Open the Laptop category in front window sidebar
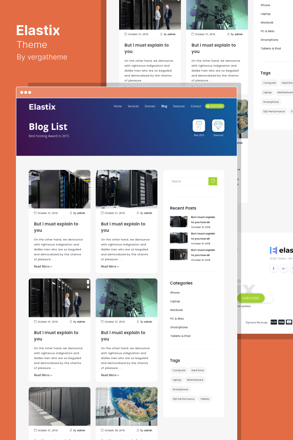 pyautogui.click(x=175, y=301)
